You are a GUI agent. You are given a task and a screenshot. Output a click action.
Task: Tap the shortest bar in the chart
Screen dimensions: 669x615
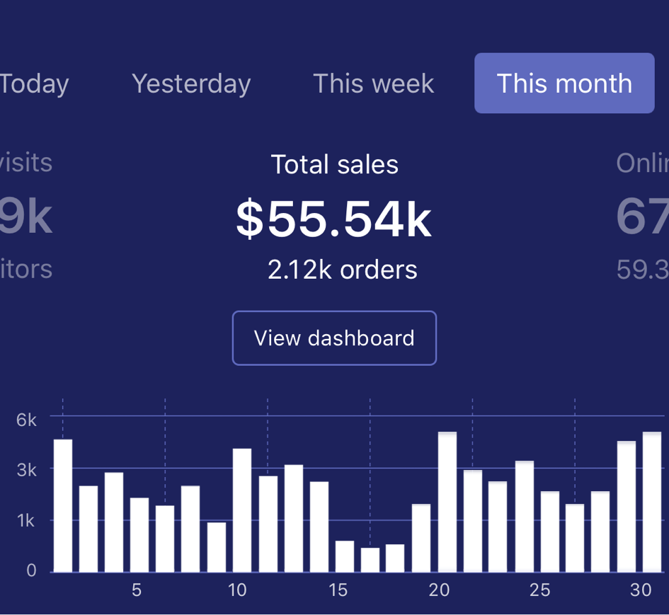(x=370, y=559)
